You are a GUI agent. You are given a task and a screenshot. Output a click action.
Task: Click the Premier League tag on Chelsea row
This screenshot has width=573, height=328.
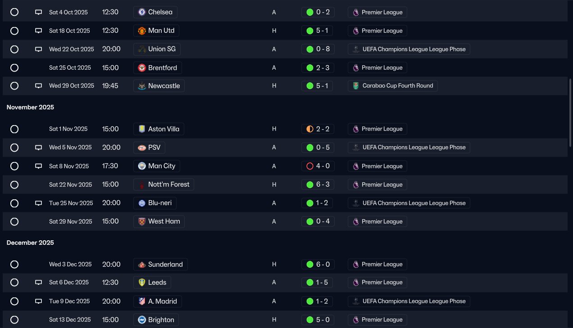click(377, 12)
